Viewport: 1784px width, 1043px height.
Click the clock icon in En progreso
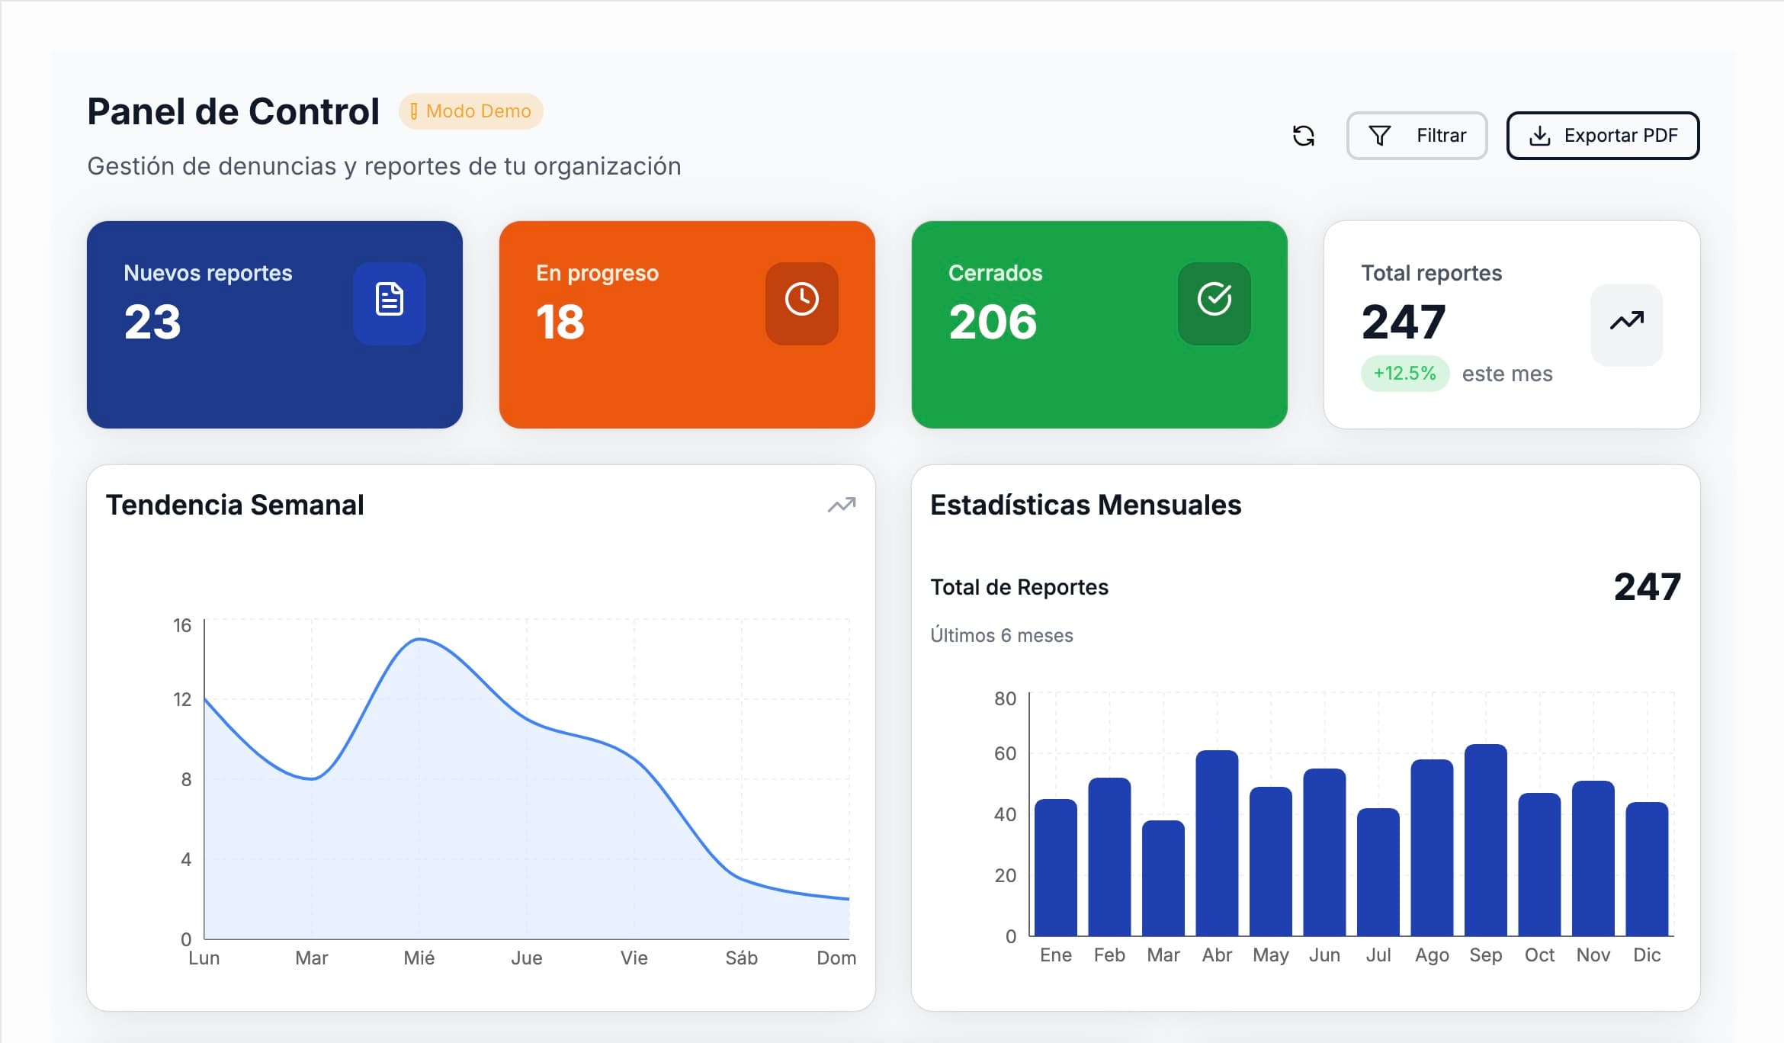coord(802,300)
